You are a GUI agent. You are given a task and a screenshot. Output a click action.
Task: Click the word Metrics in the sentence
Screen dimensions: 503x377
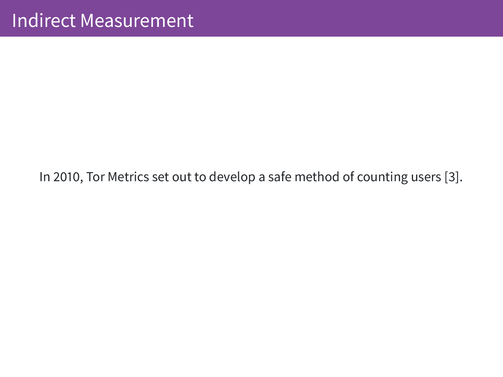tap(128, 177)
